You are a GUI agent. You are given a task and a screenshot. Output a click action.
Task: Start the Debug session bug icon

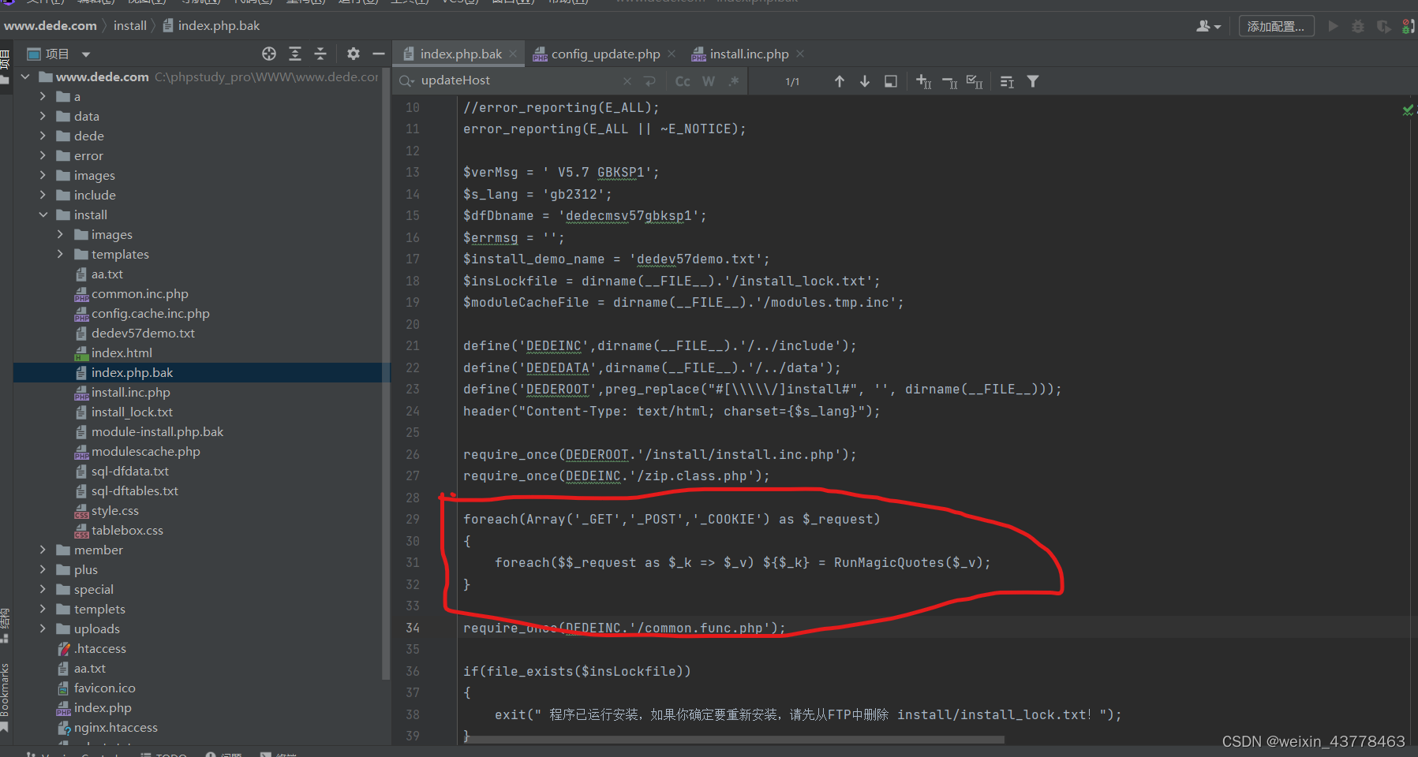coord(1358,25)
